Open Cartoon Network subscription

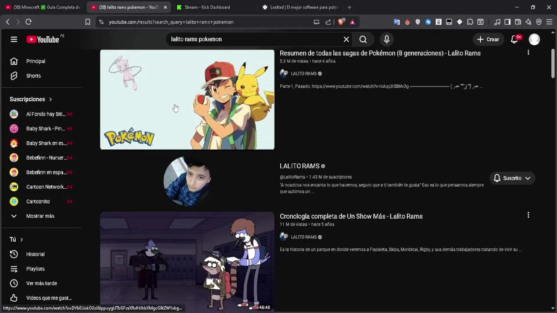click(x=41, y=187)
